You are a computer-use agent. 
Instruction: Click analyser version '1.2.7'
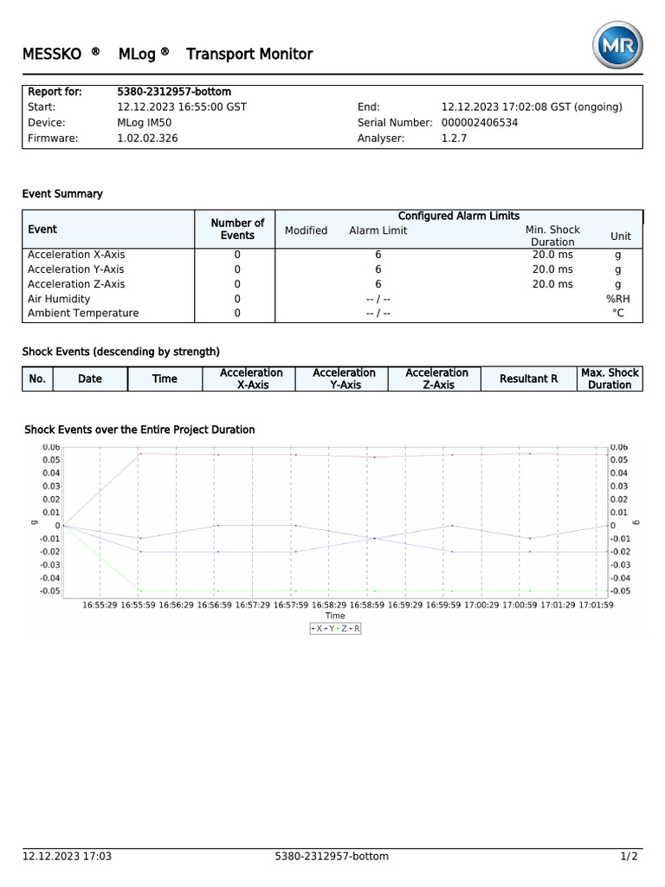454,138
